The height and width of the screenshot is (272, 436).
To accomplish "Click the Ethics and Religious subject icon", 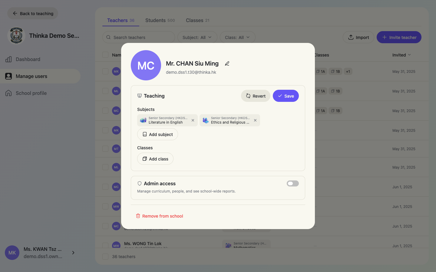I will point(206,120).
